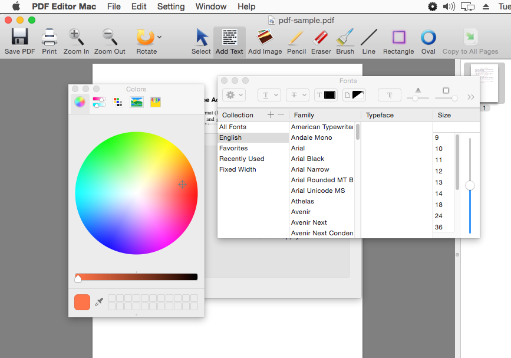Select page 1 thumbnail
The image size is (511, 358).
click(x=484, y=83)
